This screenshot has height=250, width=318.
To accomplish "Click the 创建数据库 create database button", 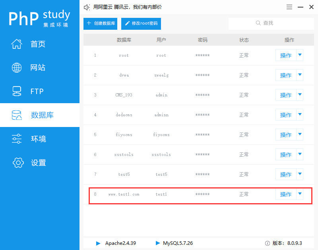I will [101, 23].
